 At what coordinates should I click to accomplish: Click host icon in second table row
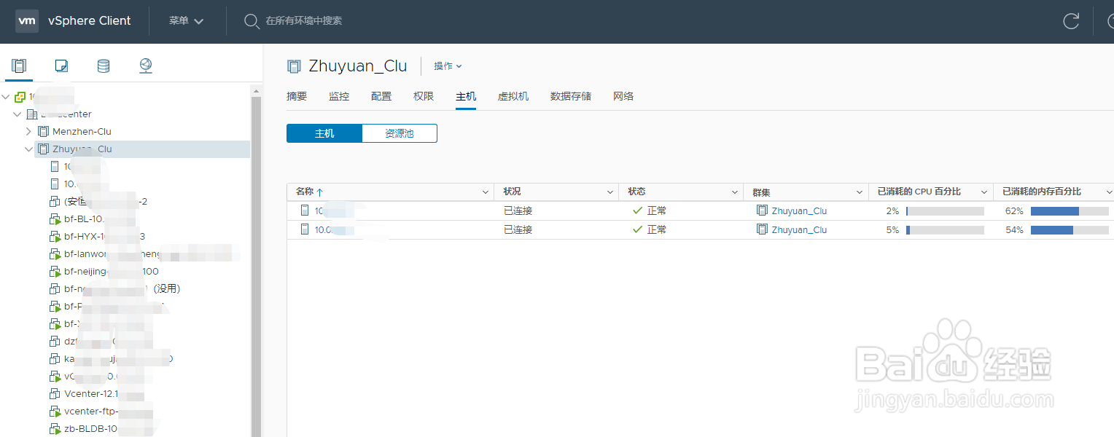[x=305, y=229]
